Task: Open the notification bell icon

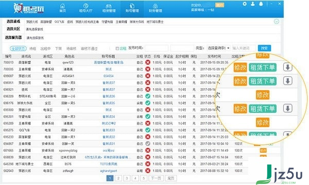Action: [261, 4]
